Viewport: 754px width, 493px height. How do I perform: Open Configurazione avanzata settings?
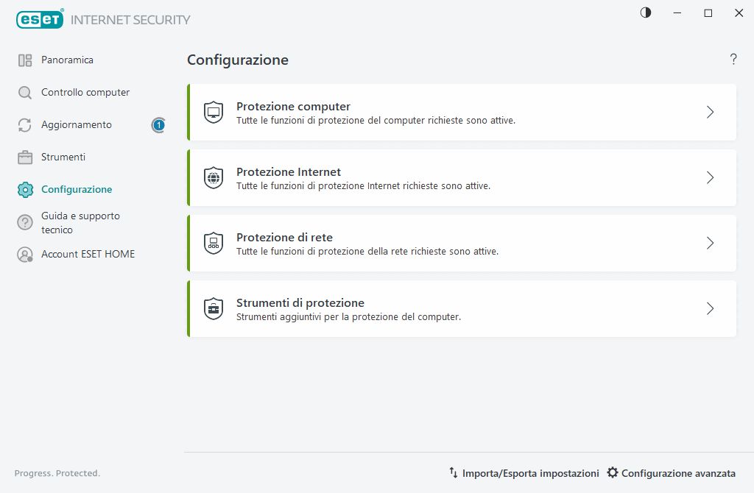pyautogui.click(x=671, y=473)
